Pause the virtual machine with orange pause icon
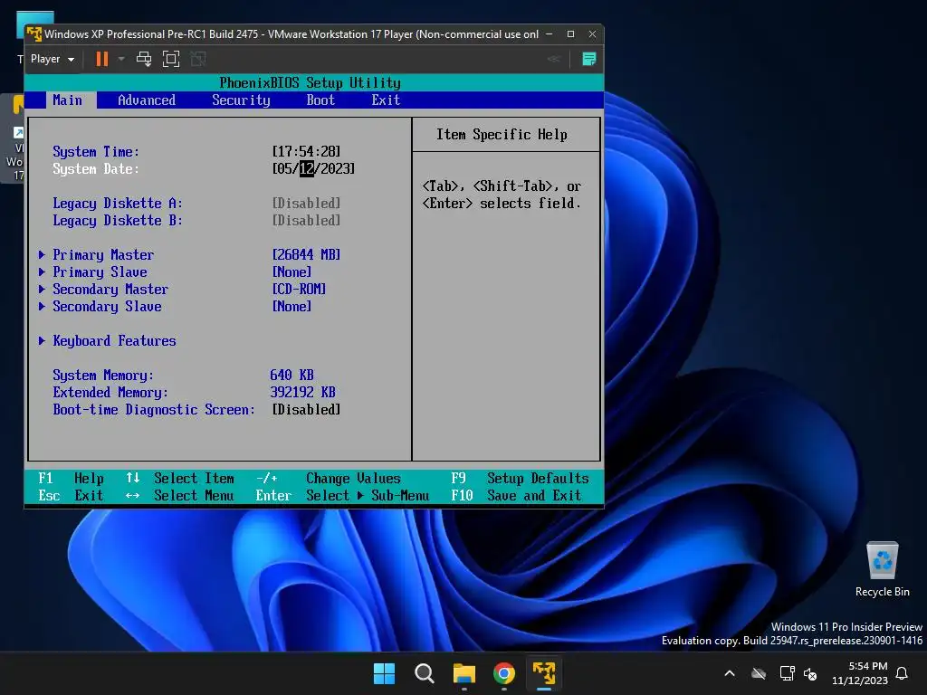The image size is (927, 695). point(102,59)
